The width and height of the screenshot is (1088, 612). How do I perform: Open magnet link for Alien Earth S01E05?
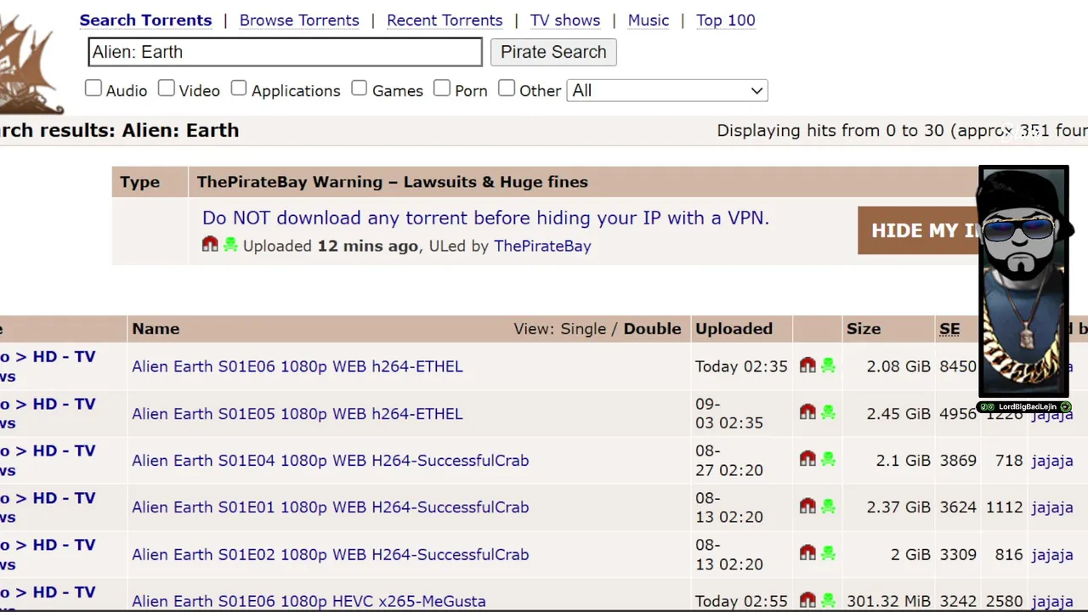(x=807, y=412)
